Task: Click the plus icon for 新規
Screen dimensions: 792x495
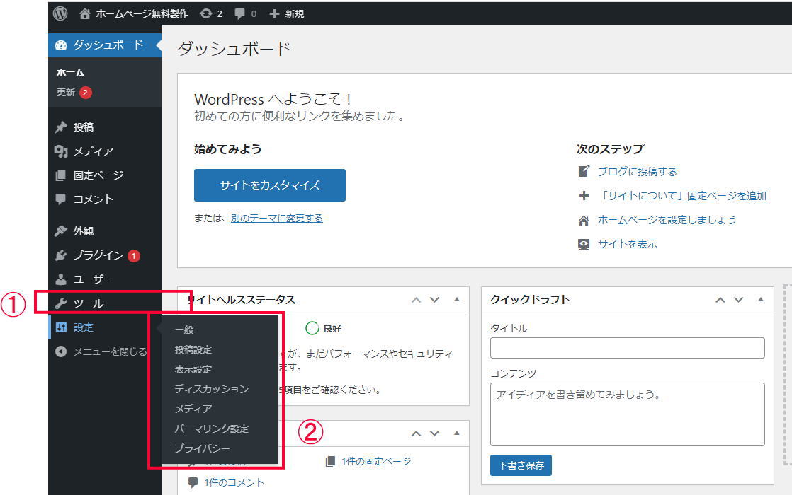Action: pos(274,13)
